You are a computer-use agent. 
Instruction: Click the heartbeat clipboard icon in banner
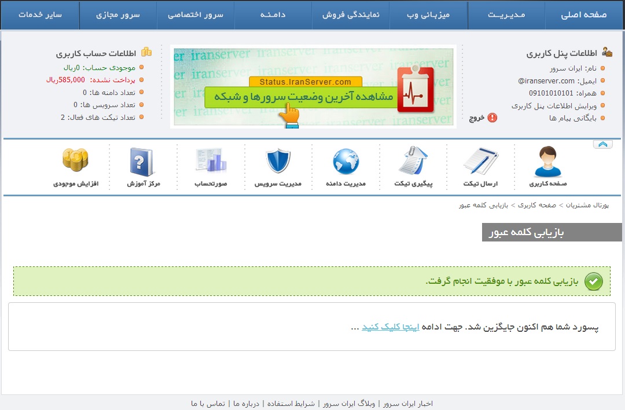[416, 89]
